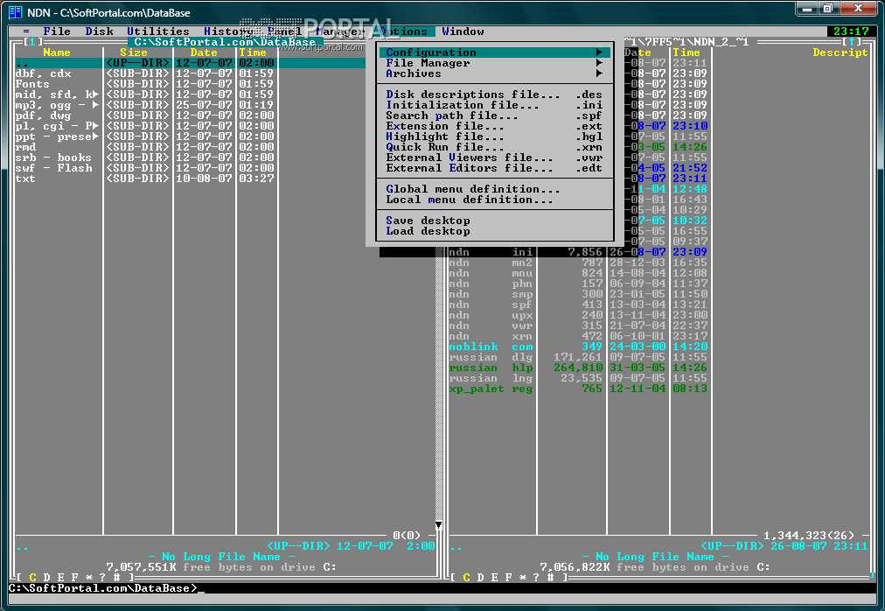This screenshot has height=611, width=885.
Task: Open the File menu
Action: click(57, 32)
